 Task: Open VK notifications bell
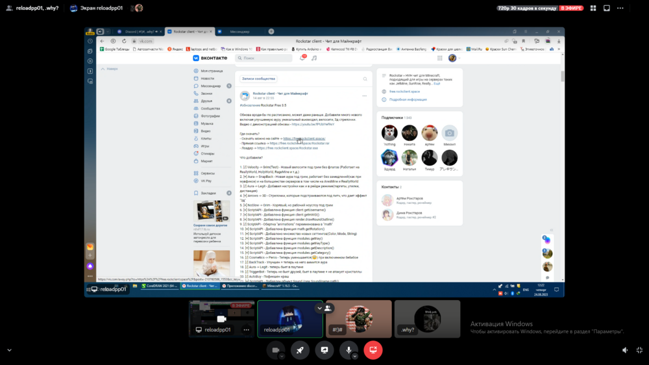coord(302,58)
